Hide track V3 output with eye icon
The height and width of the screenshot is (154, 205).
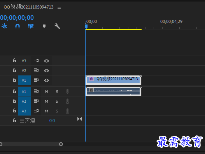(47, 61)
